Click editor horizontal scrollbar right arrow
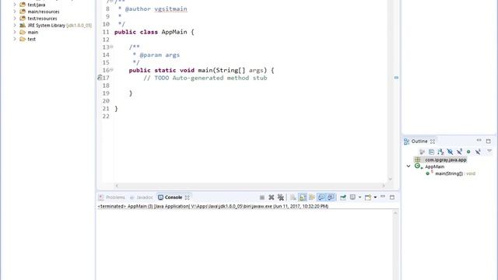This screenshot has height=280, width=498. click(x=384, y=186)
